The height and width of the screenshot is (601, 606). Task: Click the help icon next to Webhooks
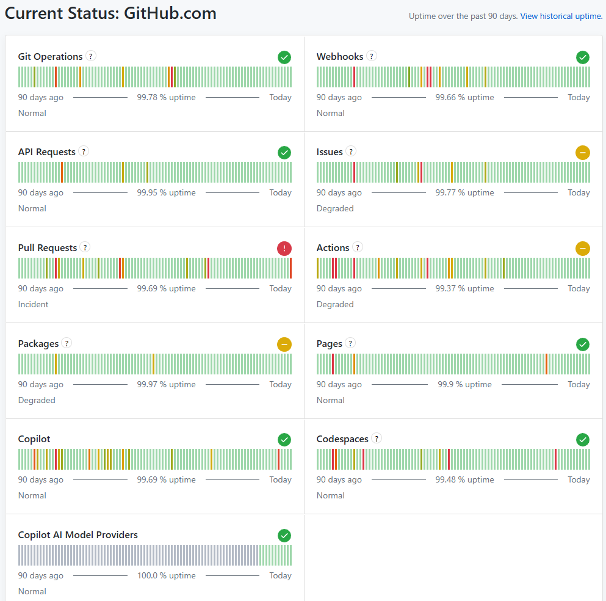tap(372, 56)
